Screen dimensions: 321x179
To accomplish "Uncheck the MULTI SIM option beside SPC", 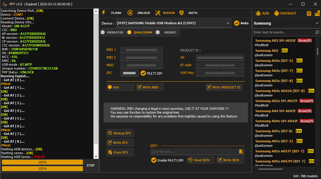I will tap(143, 73).
